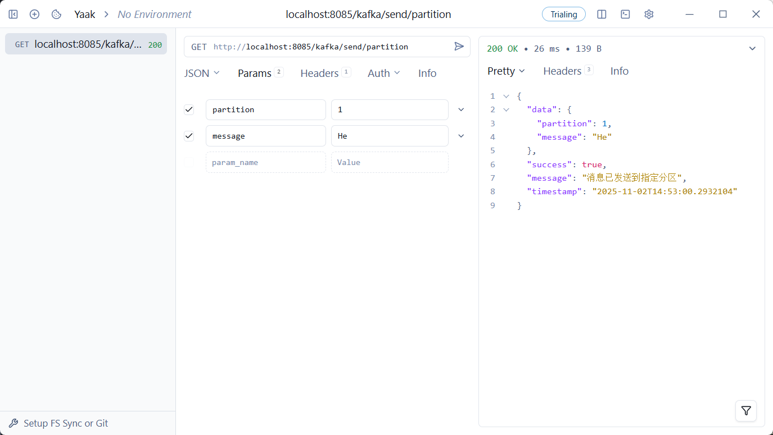Click Setup FS Sync or Git
773x435 pixels.
point(65,423)
